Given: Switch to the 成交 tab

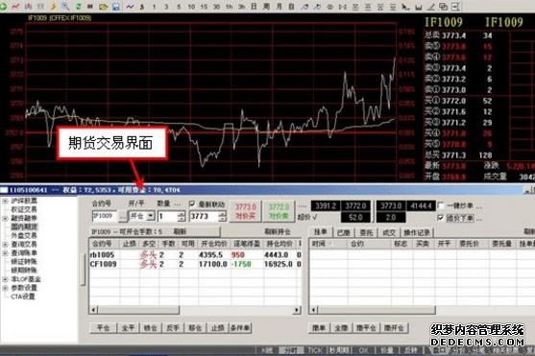Looking at the screenshot, I should coord(389,232).
